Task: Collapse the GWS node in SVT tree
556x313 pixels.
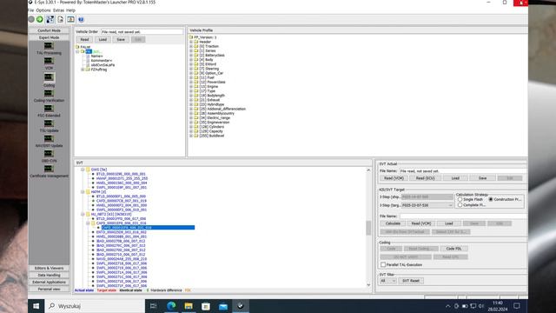Action: coord(83,170)
